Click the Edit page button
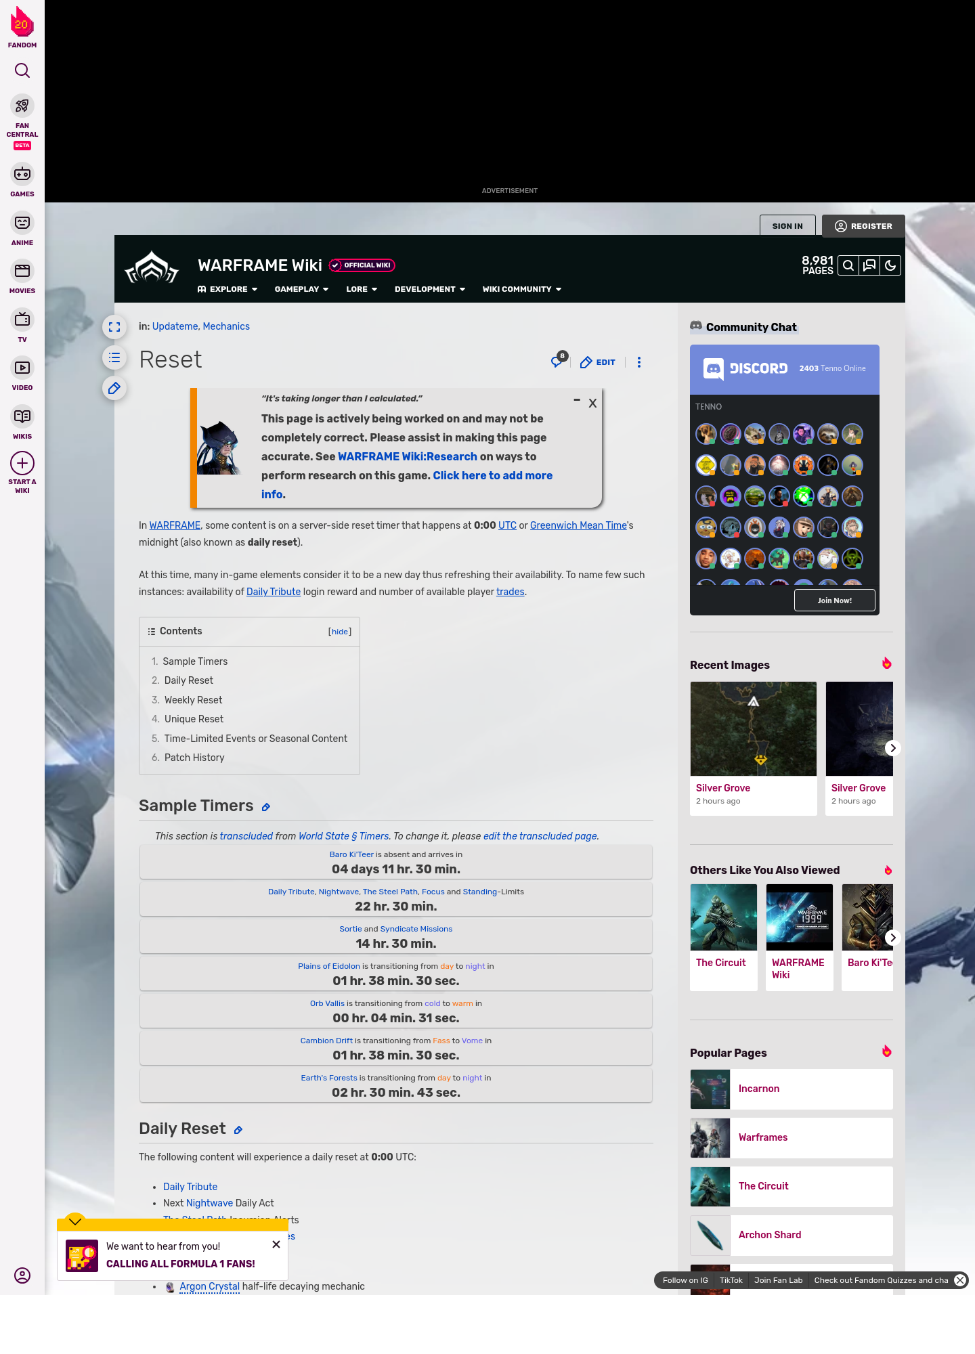The image size is (975, 1354). pos(598,362)
